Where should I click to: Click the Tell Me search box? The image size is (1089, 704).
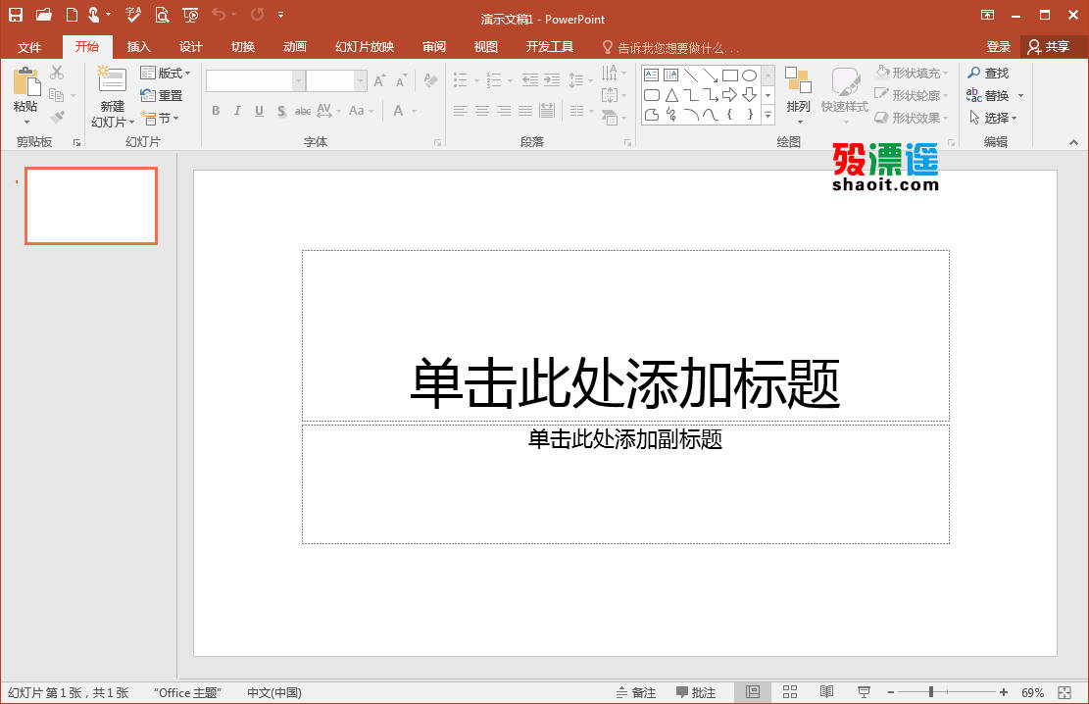click(x=670, y=47)
